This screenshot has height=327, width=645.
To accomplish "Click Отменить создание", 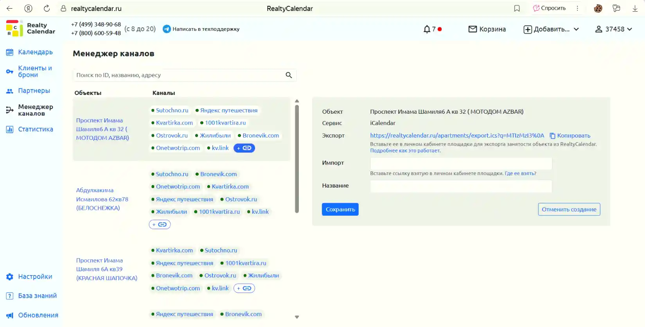I will (x=569, y=209).
